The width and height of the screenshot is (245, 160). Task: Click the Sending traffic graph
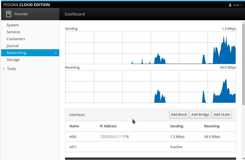click(151, 48)
